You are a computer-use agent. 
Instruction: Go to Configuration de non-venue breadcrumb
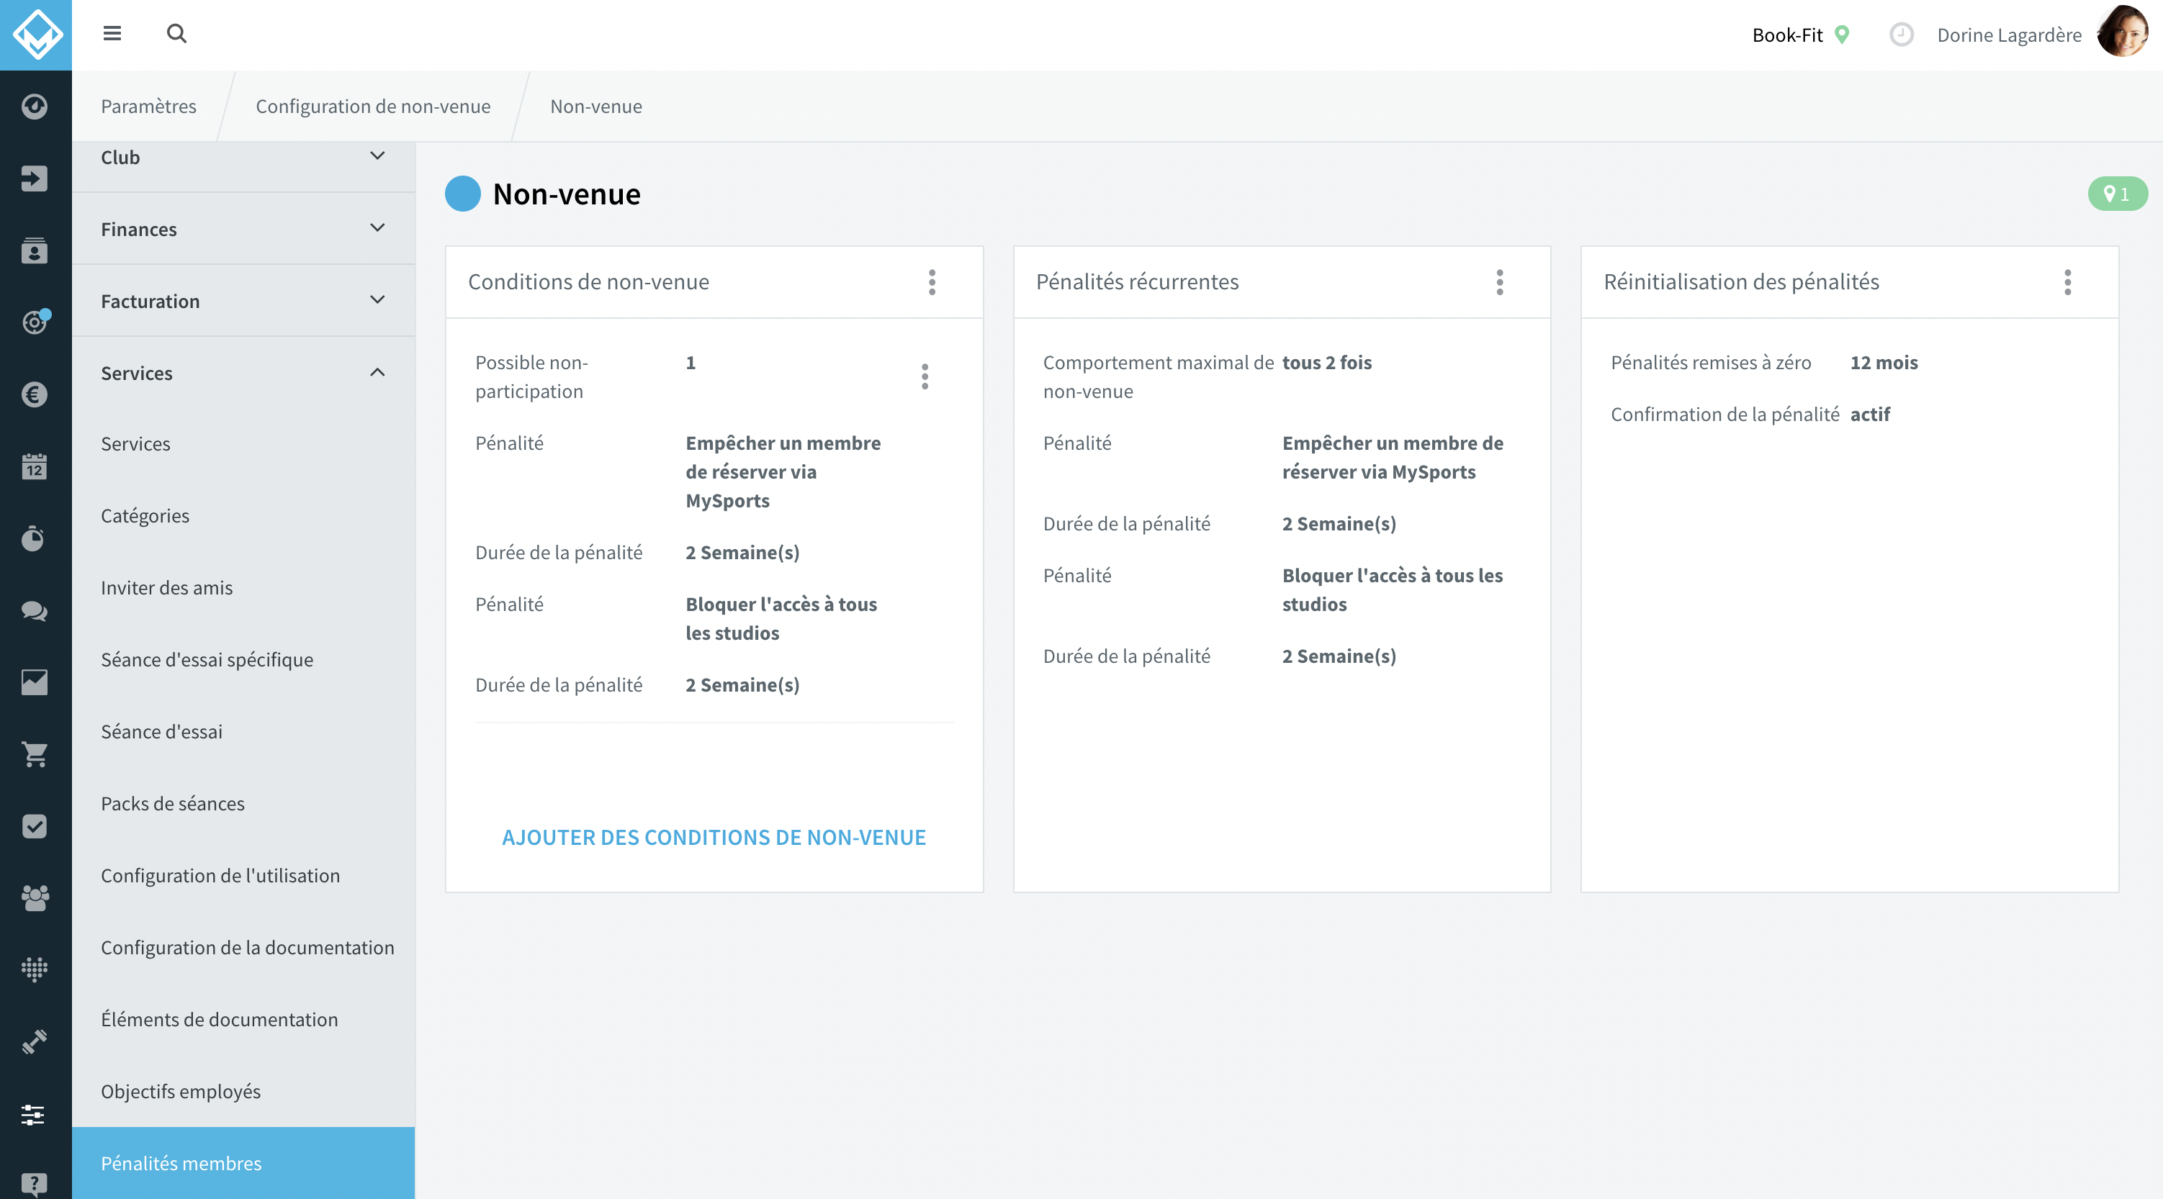click(373, 107)
